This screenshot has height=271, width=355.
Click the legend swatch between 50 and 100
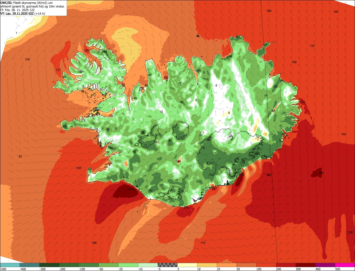coord(246,265)
